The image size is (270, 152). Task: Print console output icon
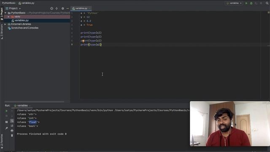[12, 130]
